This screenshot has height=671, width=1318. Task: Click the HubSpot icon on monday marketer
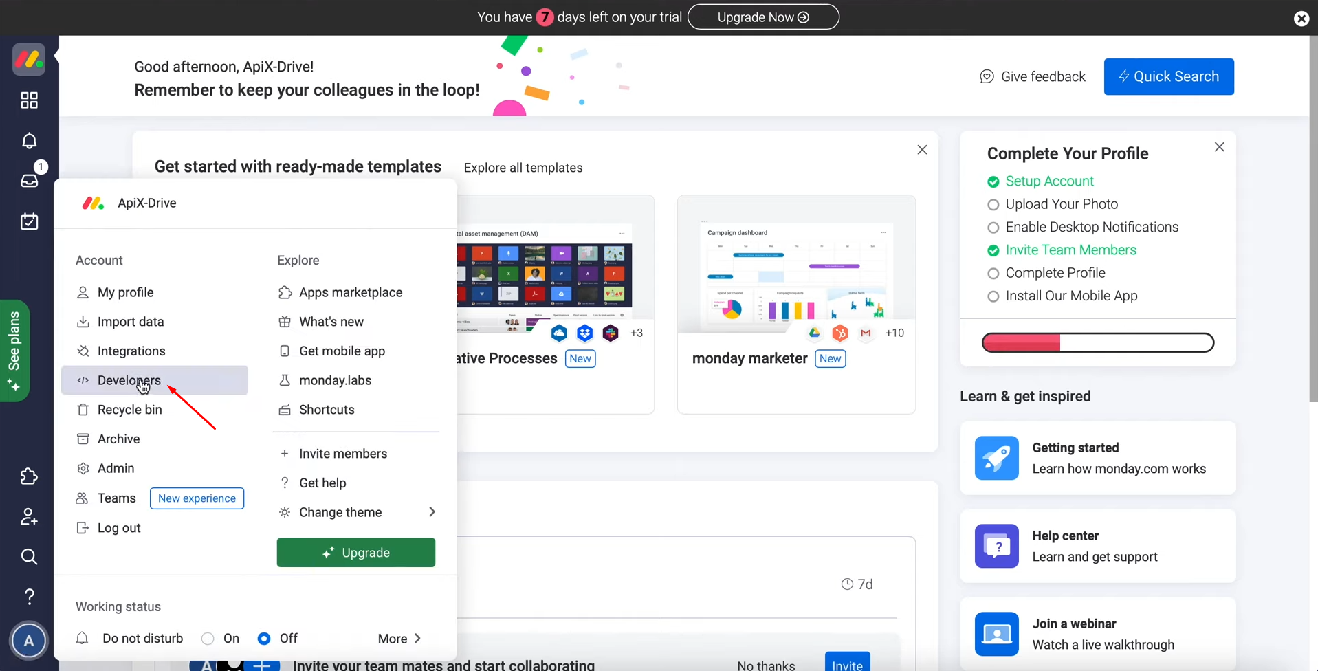pyautogui.click(x=839, y=333)
